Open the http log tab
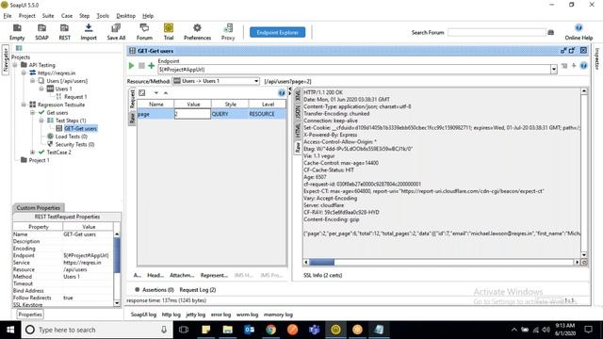Screen dimensions: 603x339 click(x=171, y=315)
